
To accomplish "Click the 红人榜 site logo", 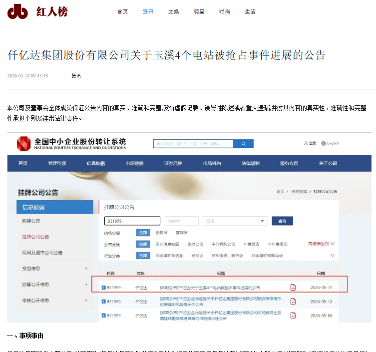I will [x=37, y=11].
